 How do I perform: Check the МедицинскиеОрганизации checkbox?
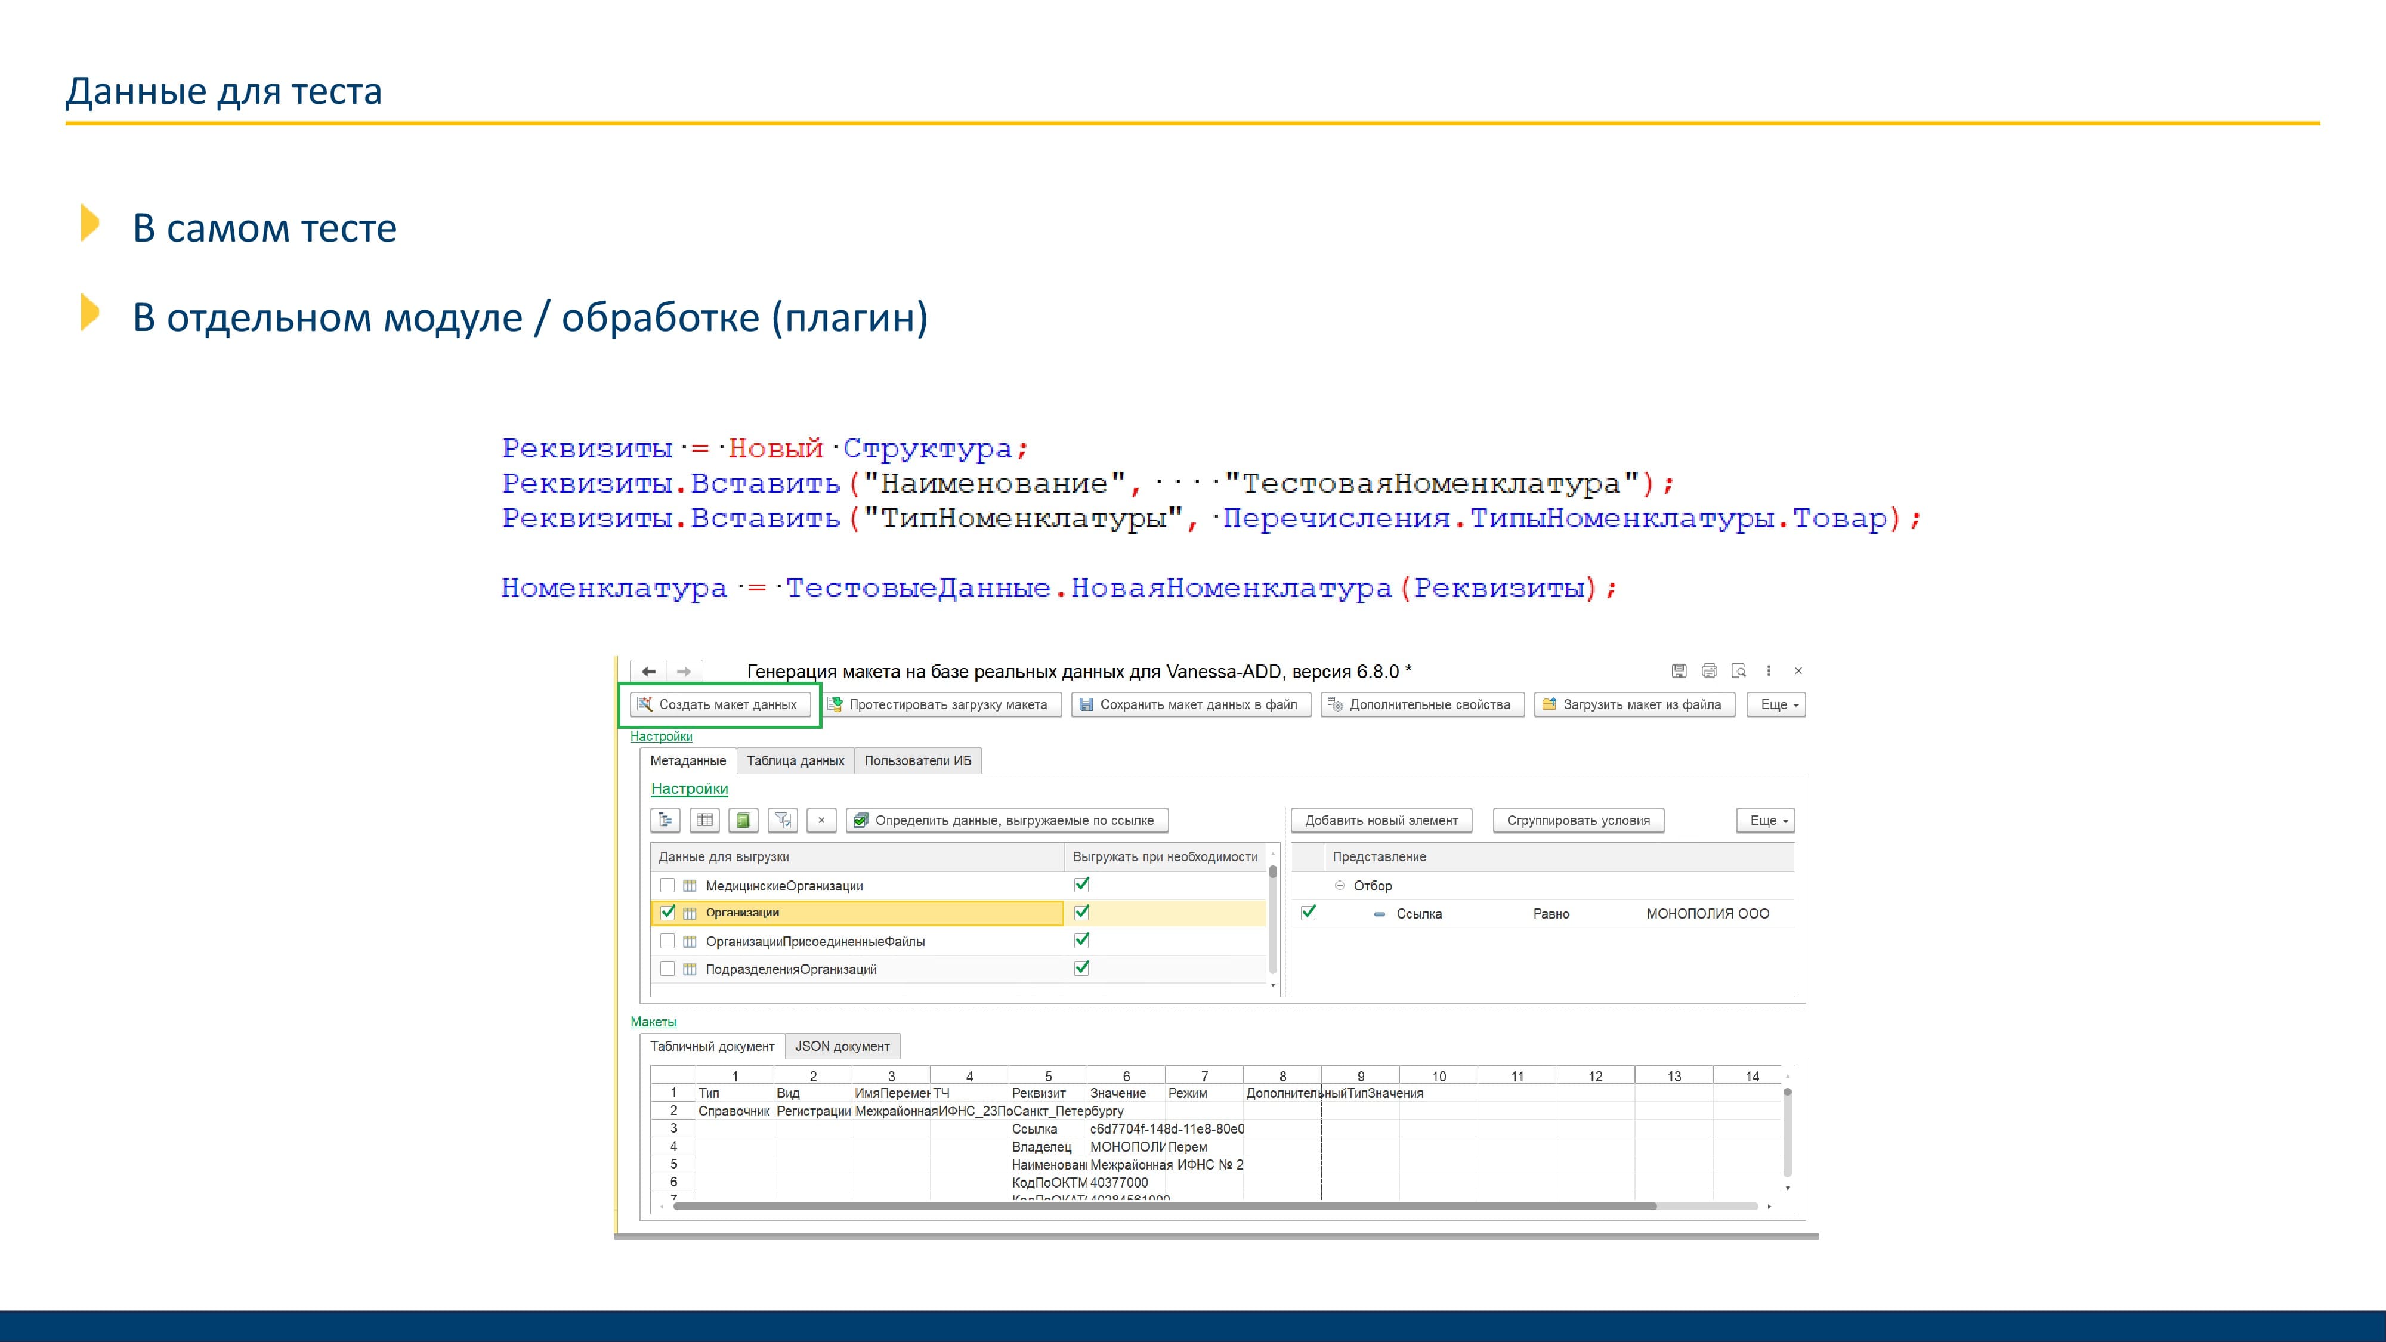pos(667,885)
